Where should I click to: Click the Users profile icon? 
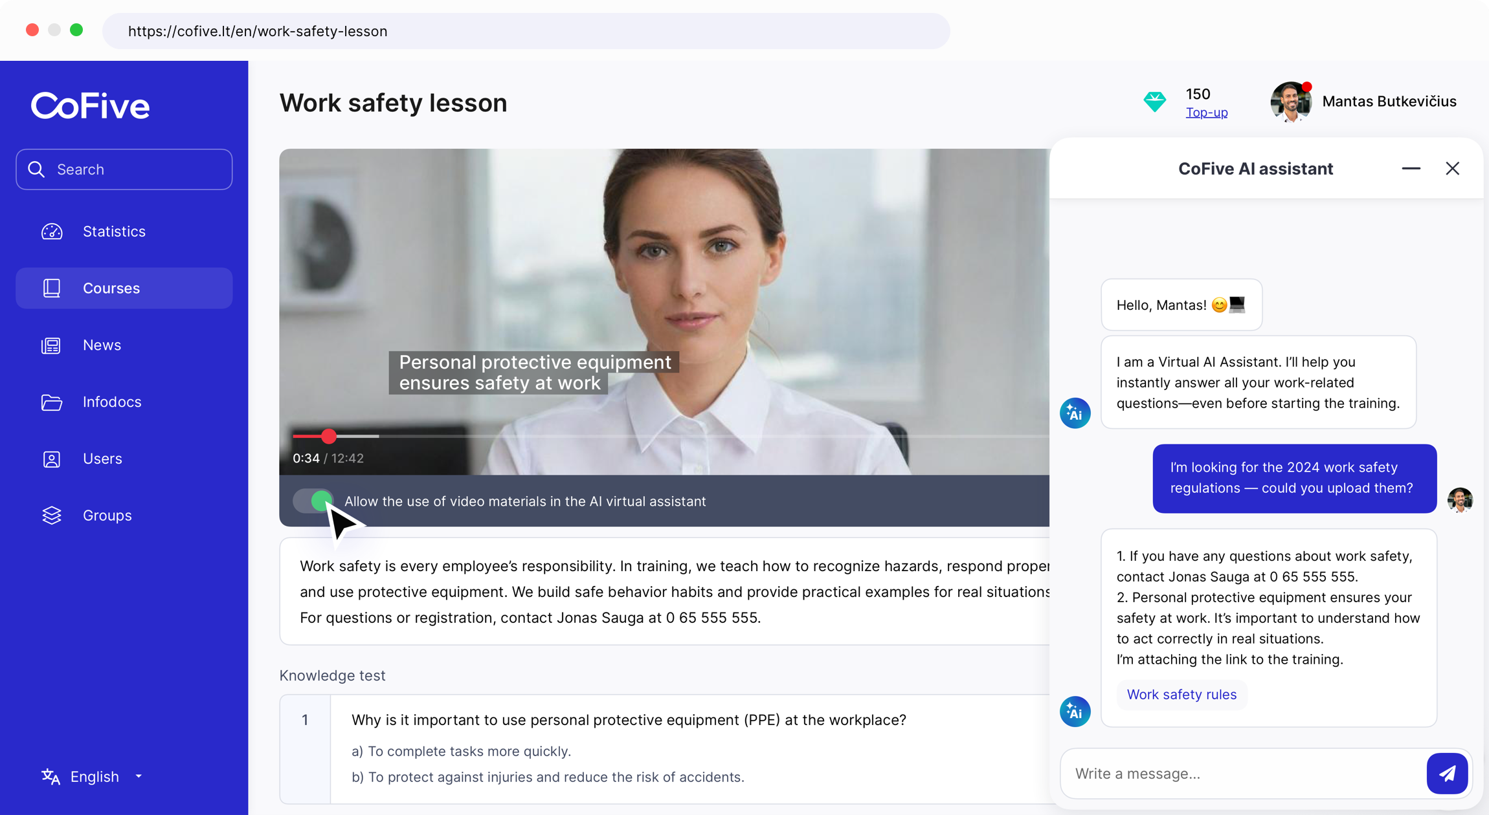[x=52, y=459]
